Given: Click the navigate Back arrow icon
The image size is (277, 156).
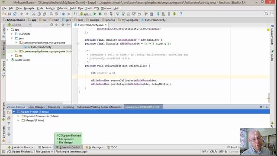Looking at the screenshot, I should pyautogui.click(x=63, y=14).
